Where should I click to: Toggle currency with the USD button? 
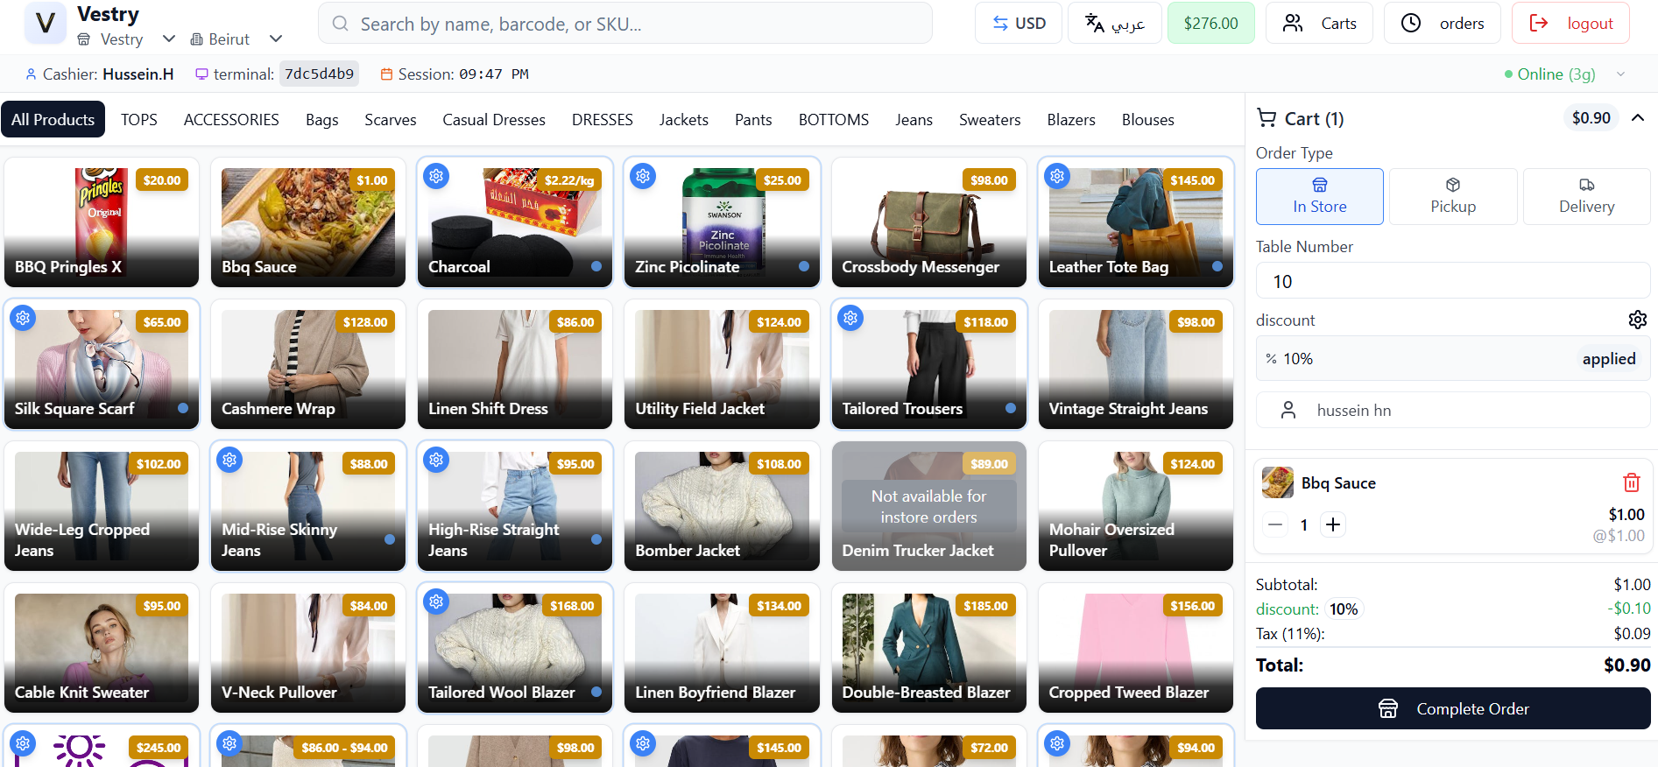1019,23
